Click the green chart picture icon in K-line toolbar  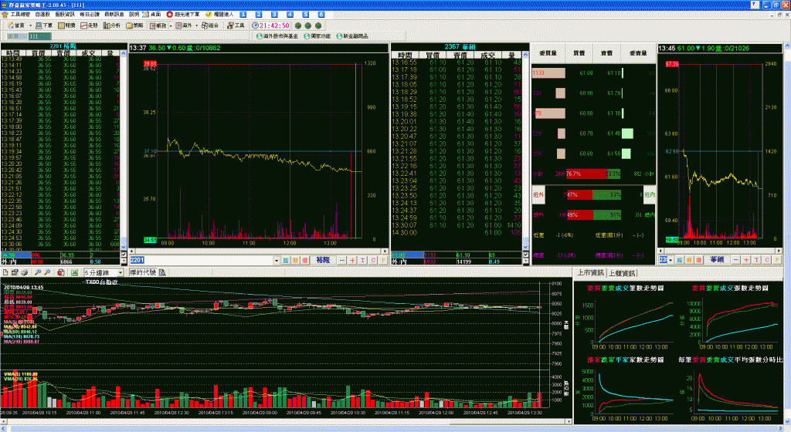point(75,272)
